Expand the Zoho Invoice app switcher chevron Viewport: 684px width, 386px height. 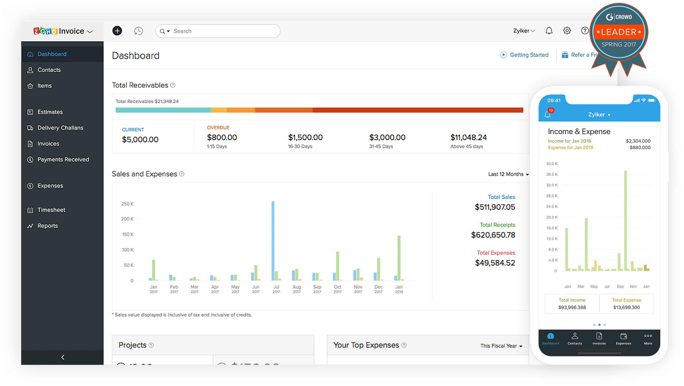pos(90,31)
